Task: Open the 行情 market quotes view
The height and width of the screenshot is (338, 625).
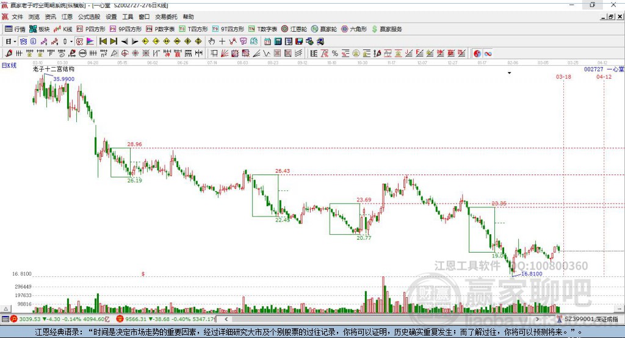Action: tap(15, 29)
